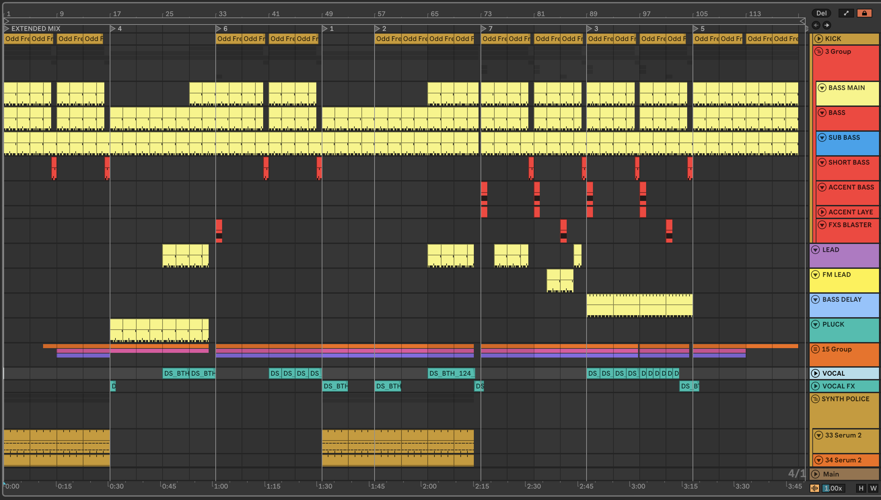
Task: Jump to next locator arrow
Action: point(827,25)
